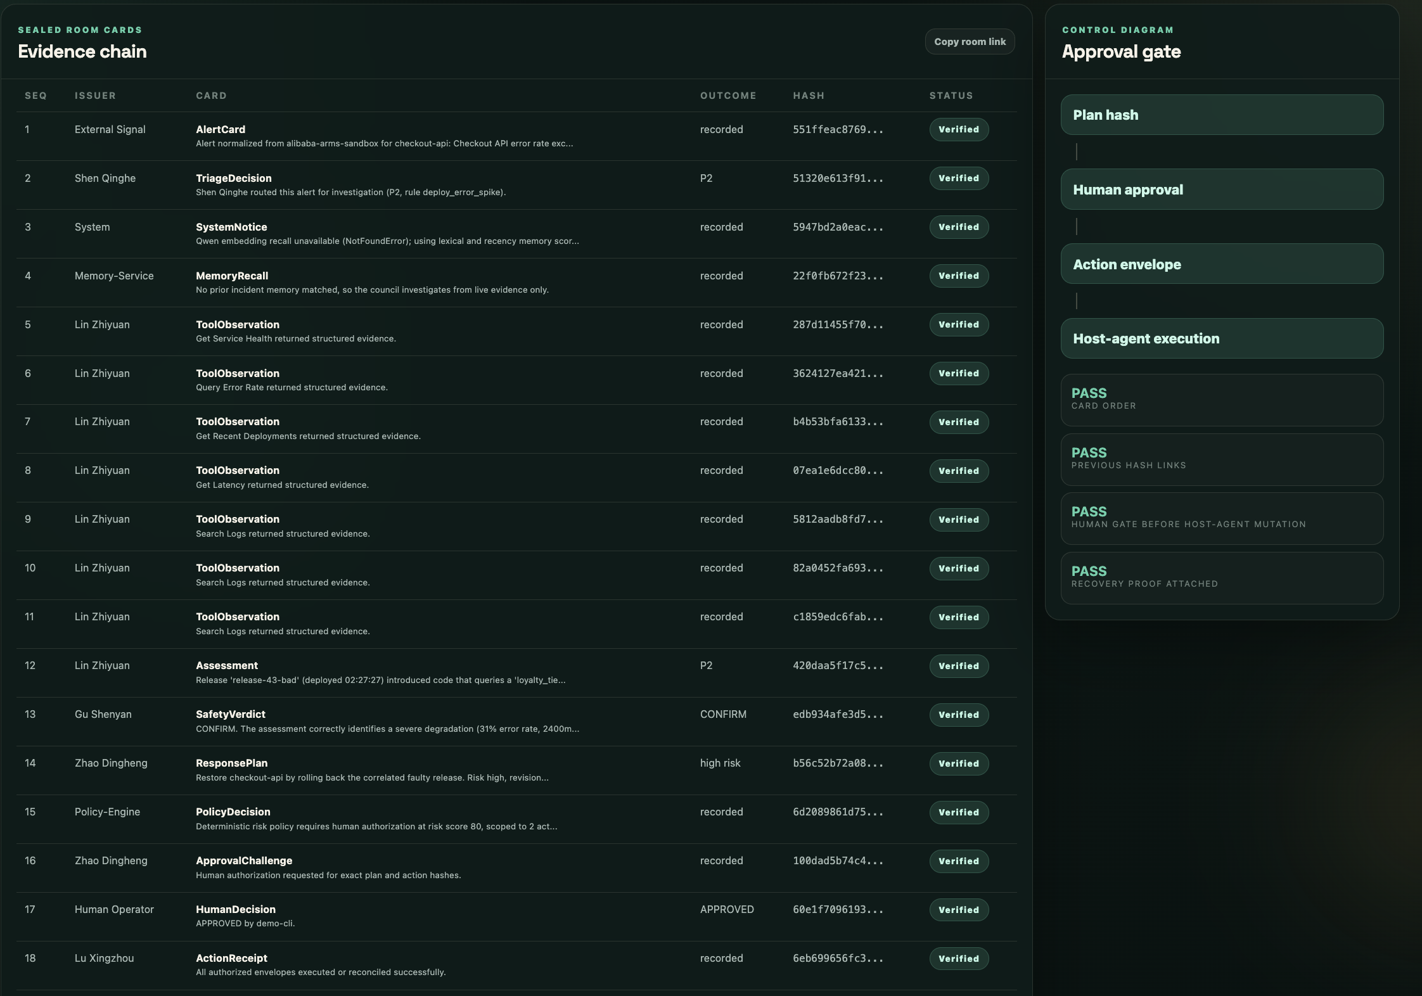Click hash b56c52b72a08...

pos(838,763)
